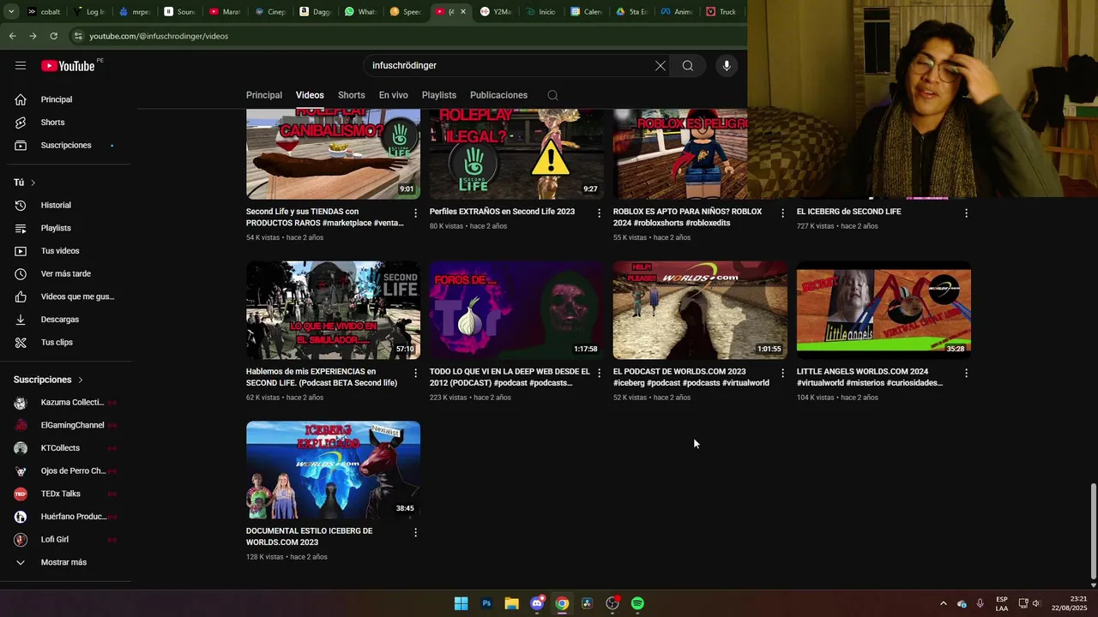Switch to the channel Shorts tab

pos(352,95)
